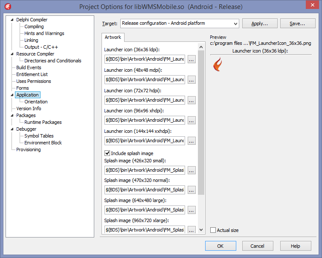
Task: Open Entitlement List options page
Action: 32,74
